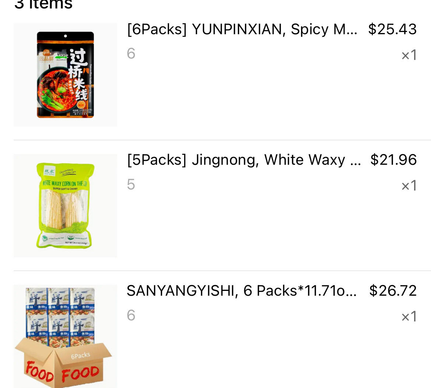
Task: Open the SANYANGYISHI 6Packs food box image
Action: (x=66, y=337)
